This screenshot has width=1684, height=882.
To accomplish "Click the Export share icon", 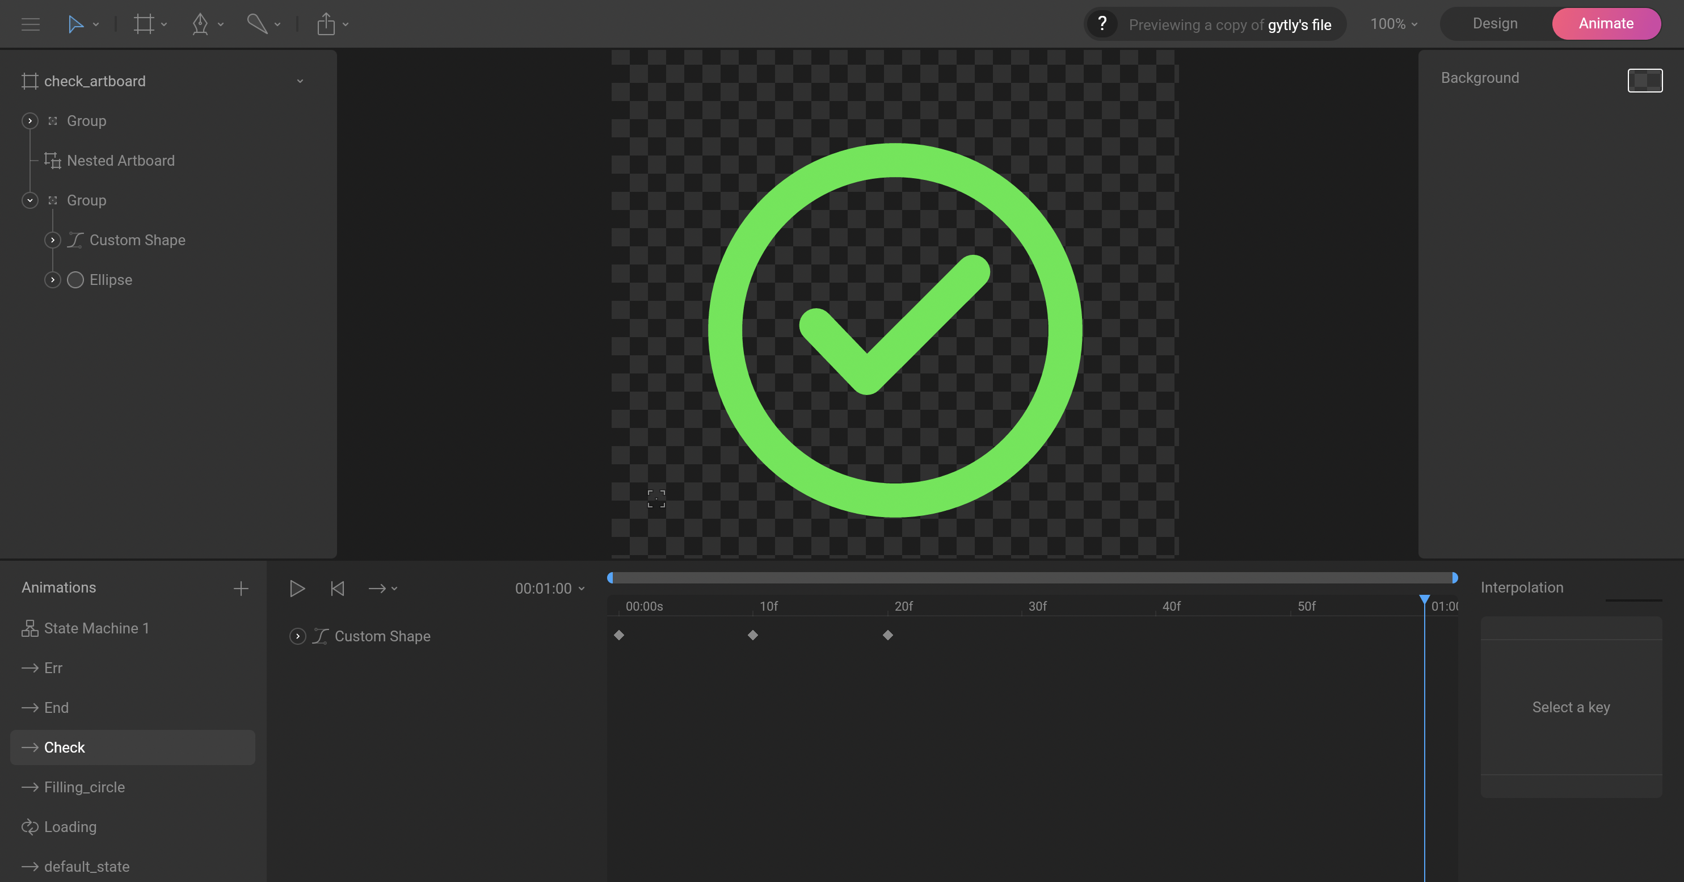I will [326, 25].
